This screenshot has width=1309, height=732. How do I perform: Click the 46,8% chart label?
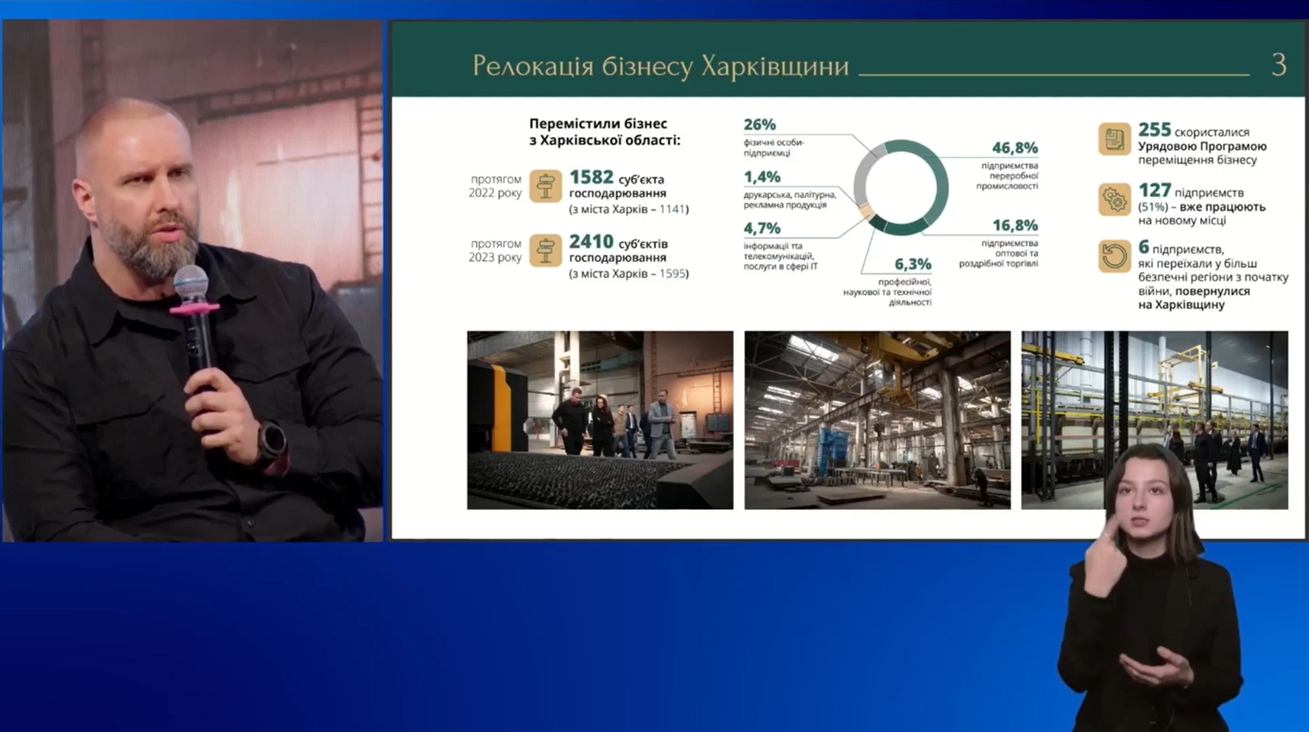point(1014,147)
